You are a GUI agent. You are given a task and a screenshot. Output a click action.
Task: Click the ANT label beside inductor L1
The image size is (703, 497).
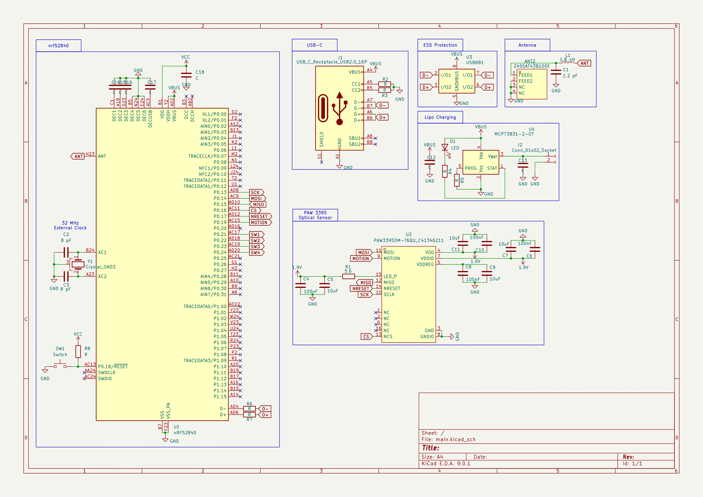coord(584,63)
